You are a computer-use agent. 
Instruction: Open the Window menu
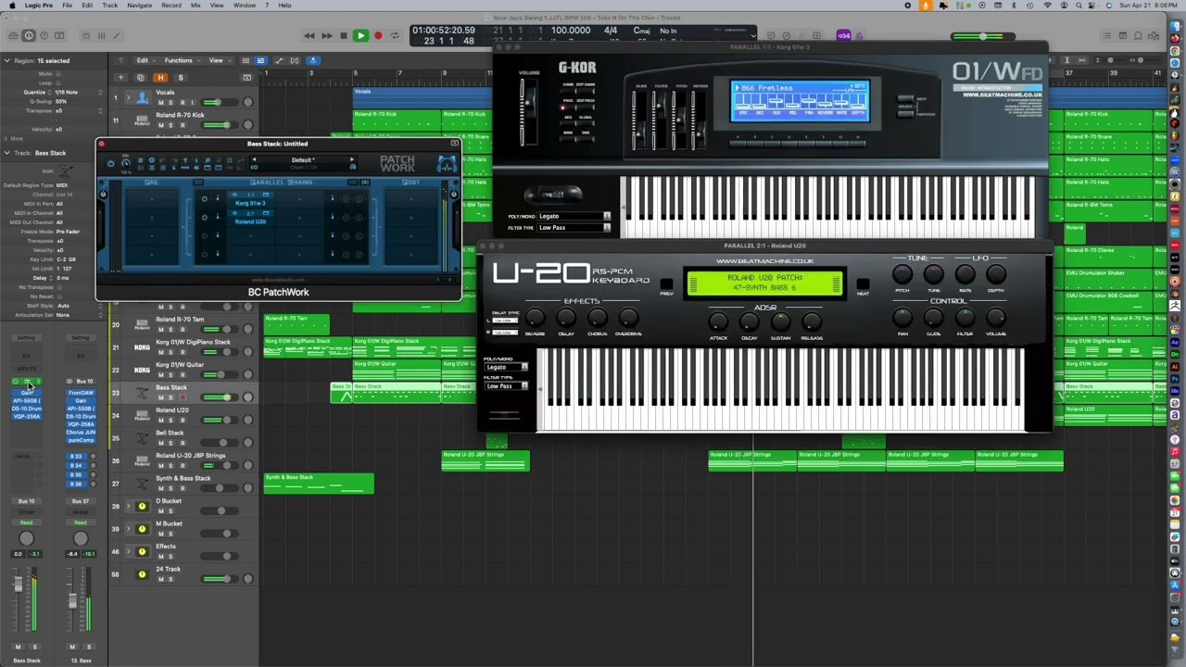pos(245,6)
